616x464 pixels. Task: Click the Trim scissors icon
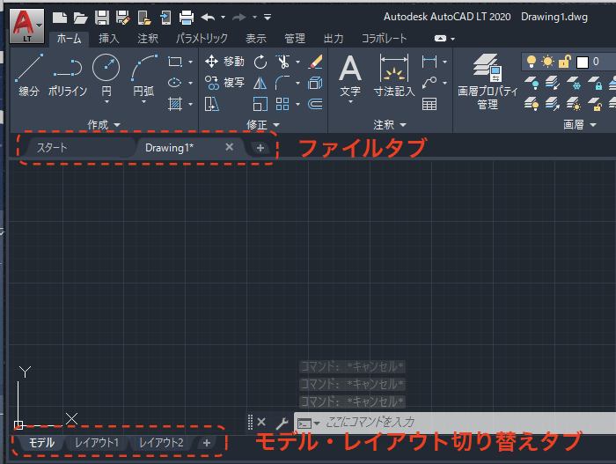point(282,62)
